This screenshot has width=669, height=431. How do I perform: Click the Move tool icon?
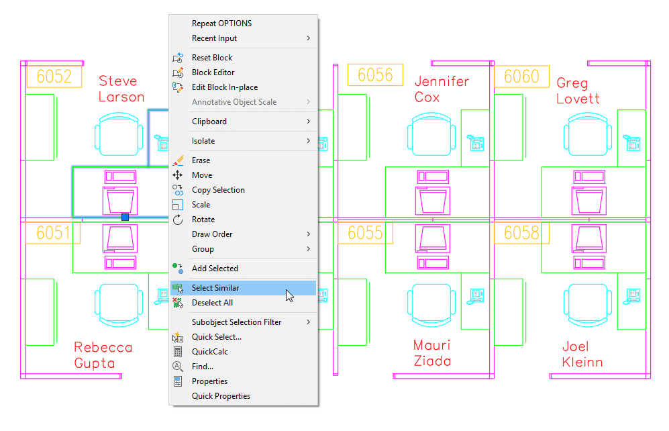coord(176,175)
